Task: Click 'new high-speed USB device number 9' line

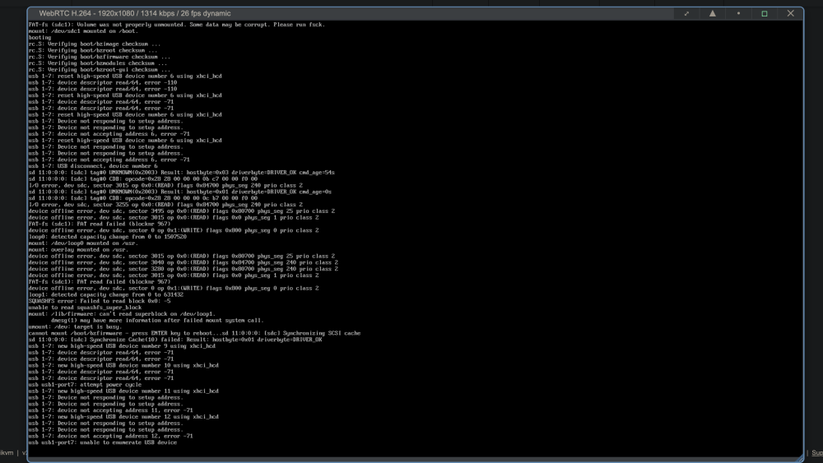Action: (x=122, y=346)
